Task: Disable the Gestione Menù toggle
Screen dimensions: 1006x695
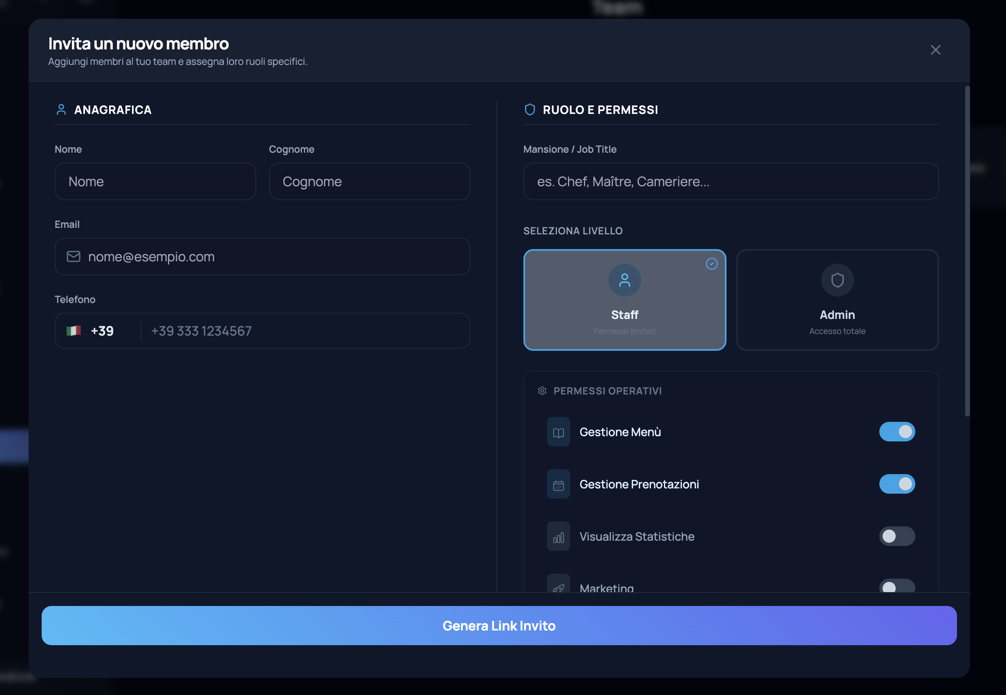Action: pos(896,432)
